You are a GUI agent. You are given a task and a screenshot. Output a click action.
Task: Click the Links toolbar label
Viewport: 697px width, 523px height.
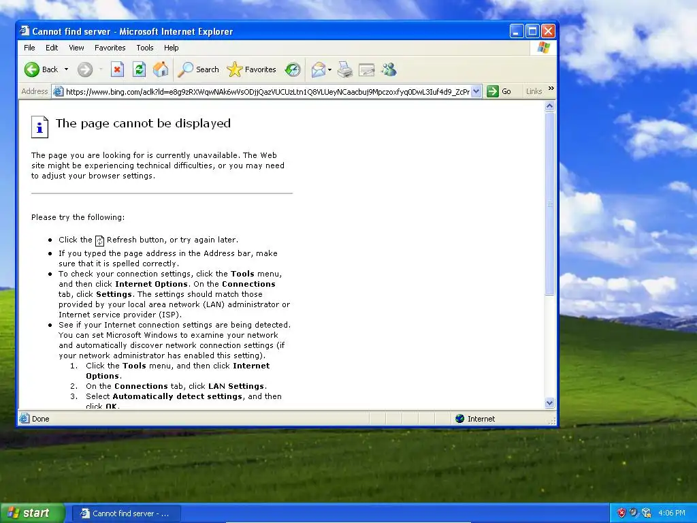(x=534, y=91)
